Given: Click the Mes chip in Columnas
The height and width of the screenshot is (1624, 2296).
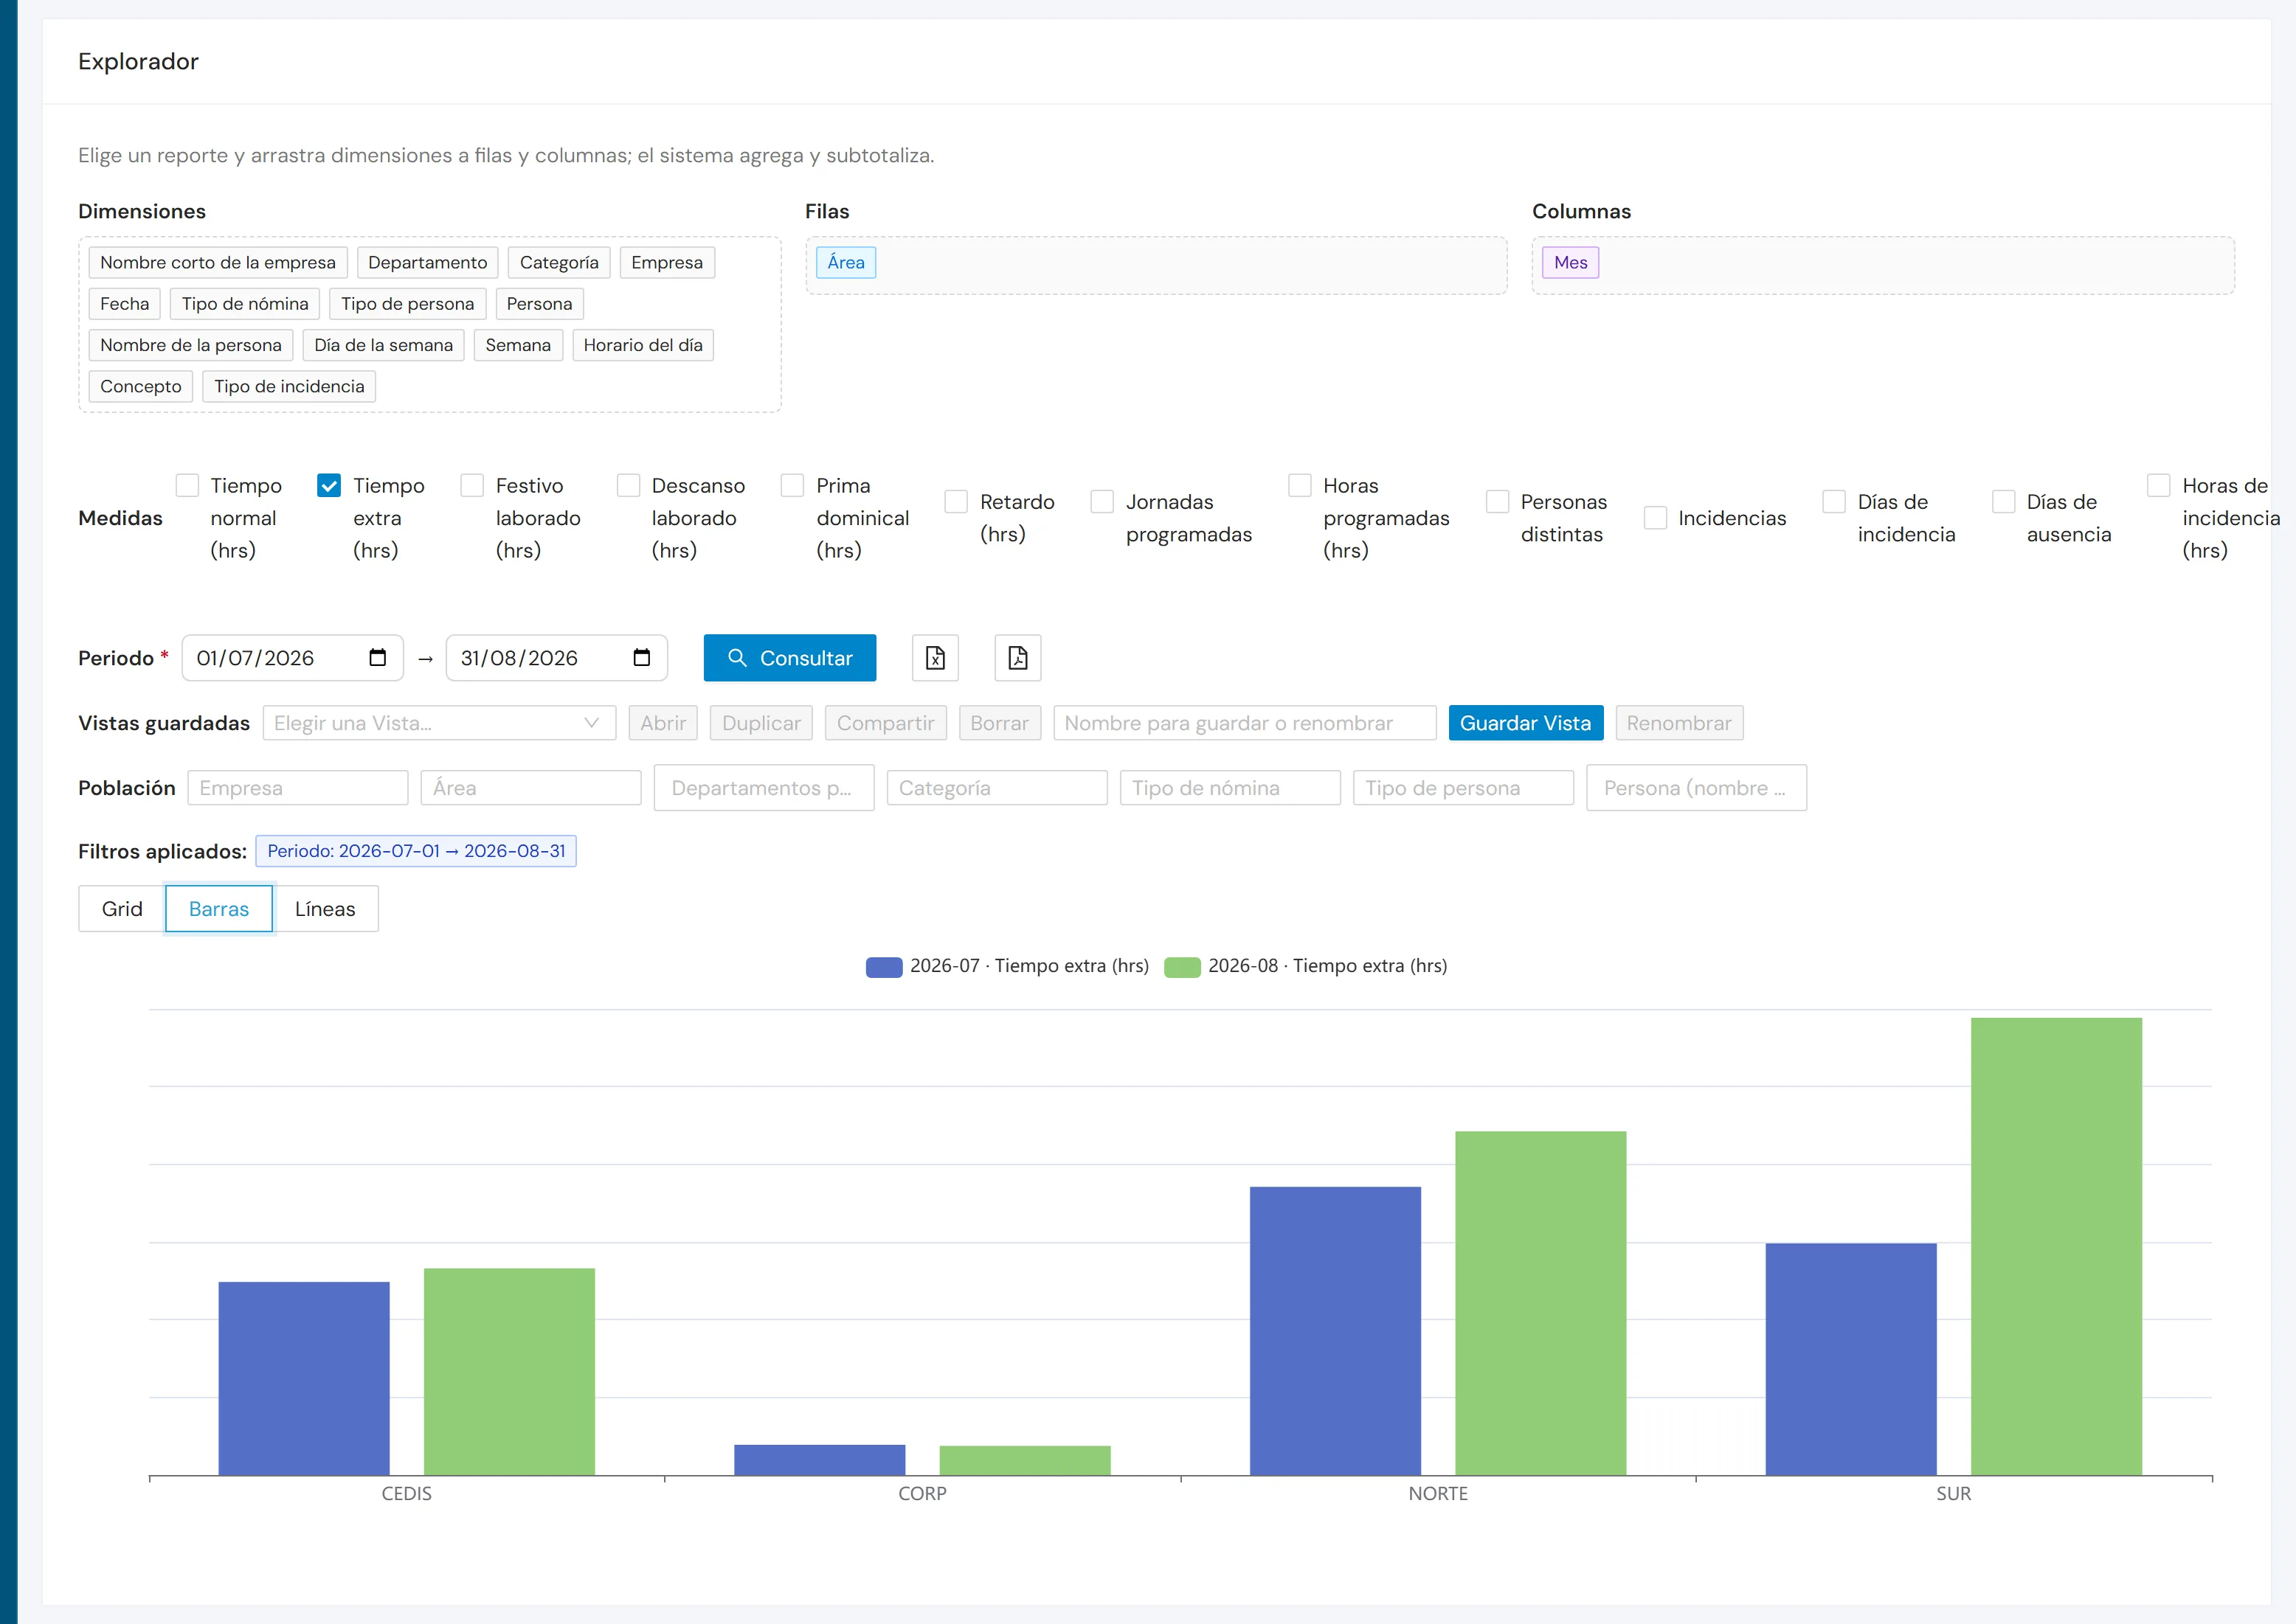Looking at the screenshot, I should point(1570,263).
